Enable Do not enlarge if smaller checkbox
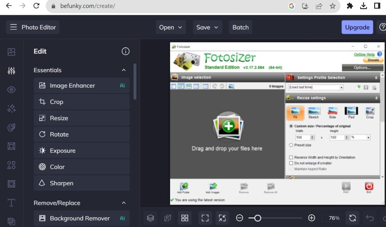 tap(291, 163)
